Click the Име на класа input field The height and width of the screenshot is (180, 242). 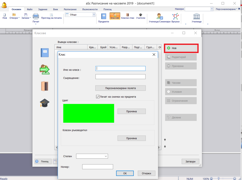(120, 68)
